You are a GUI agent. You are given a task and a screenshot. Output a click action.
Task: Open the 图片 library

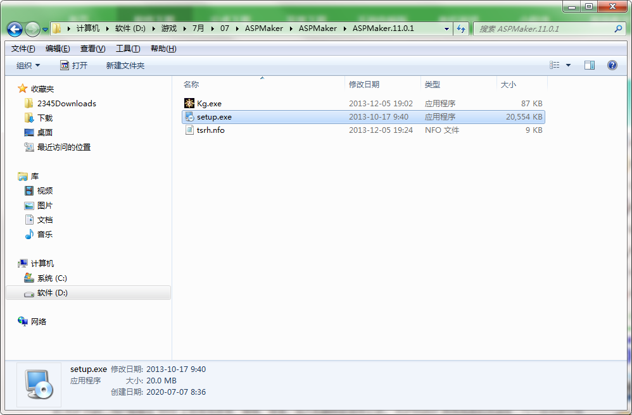(x=45, y=206)
